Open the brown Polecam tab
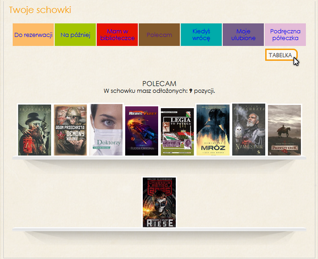The width and height of the screenshot is (318, 259). click(159, 35)
